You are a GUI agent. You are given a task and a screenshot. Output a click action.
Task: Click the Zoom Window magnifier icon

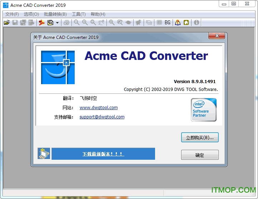[93, 22]
